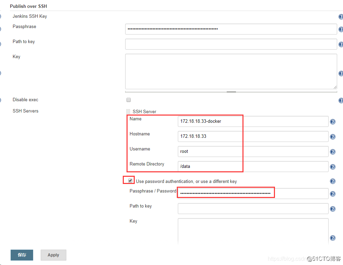Grab the SSH Server drag handle icon
343x265 pixels.
(x=128, y=111)
